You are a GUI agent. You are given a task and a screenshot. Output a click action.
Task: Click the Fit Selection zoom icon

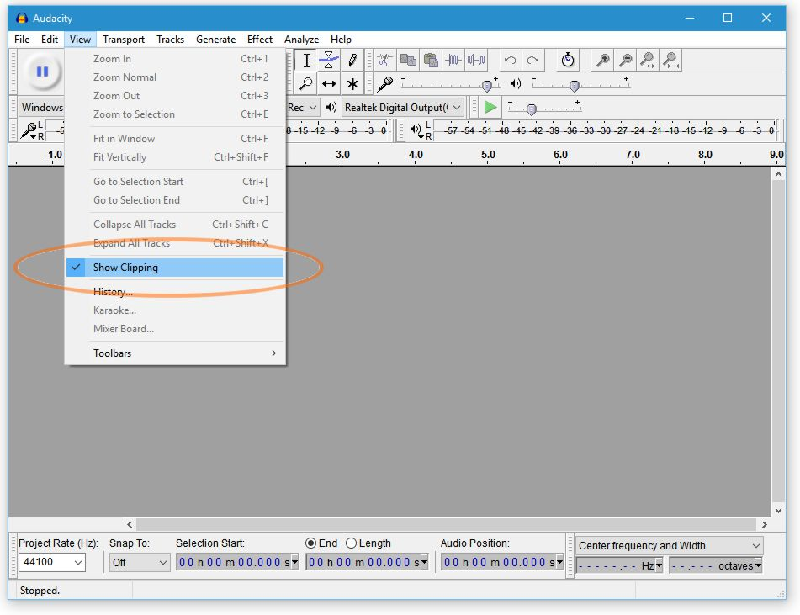tap(648, 61)
